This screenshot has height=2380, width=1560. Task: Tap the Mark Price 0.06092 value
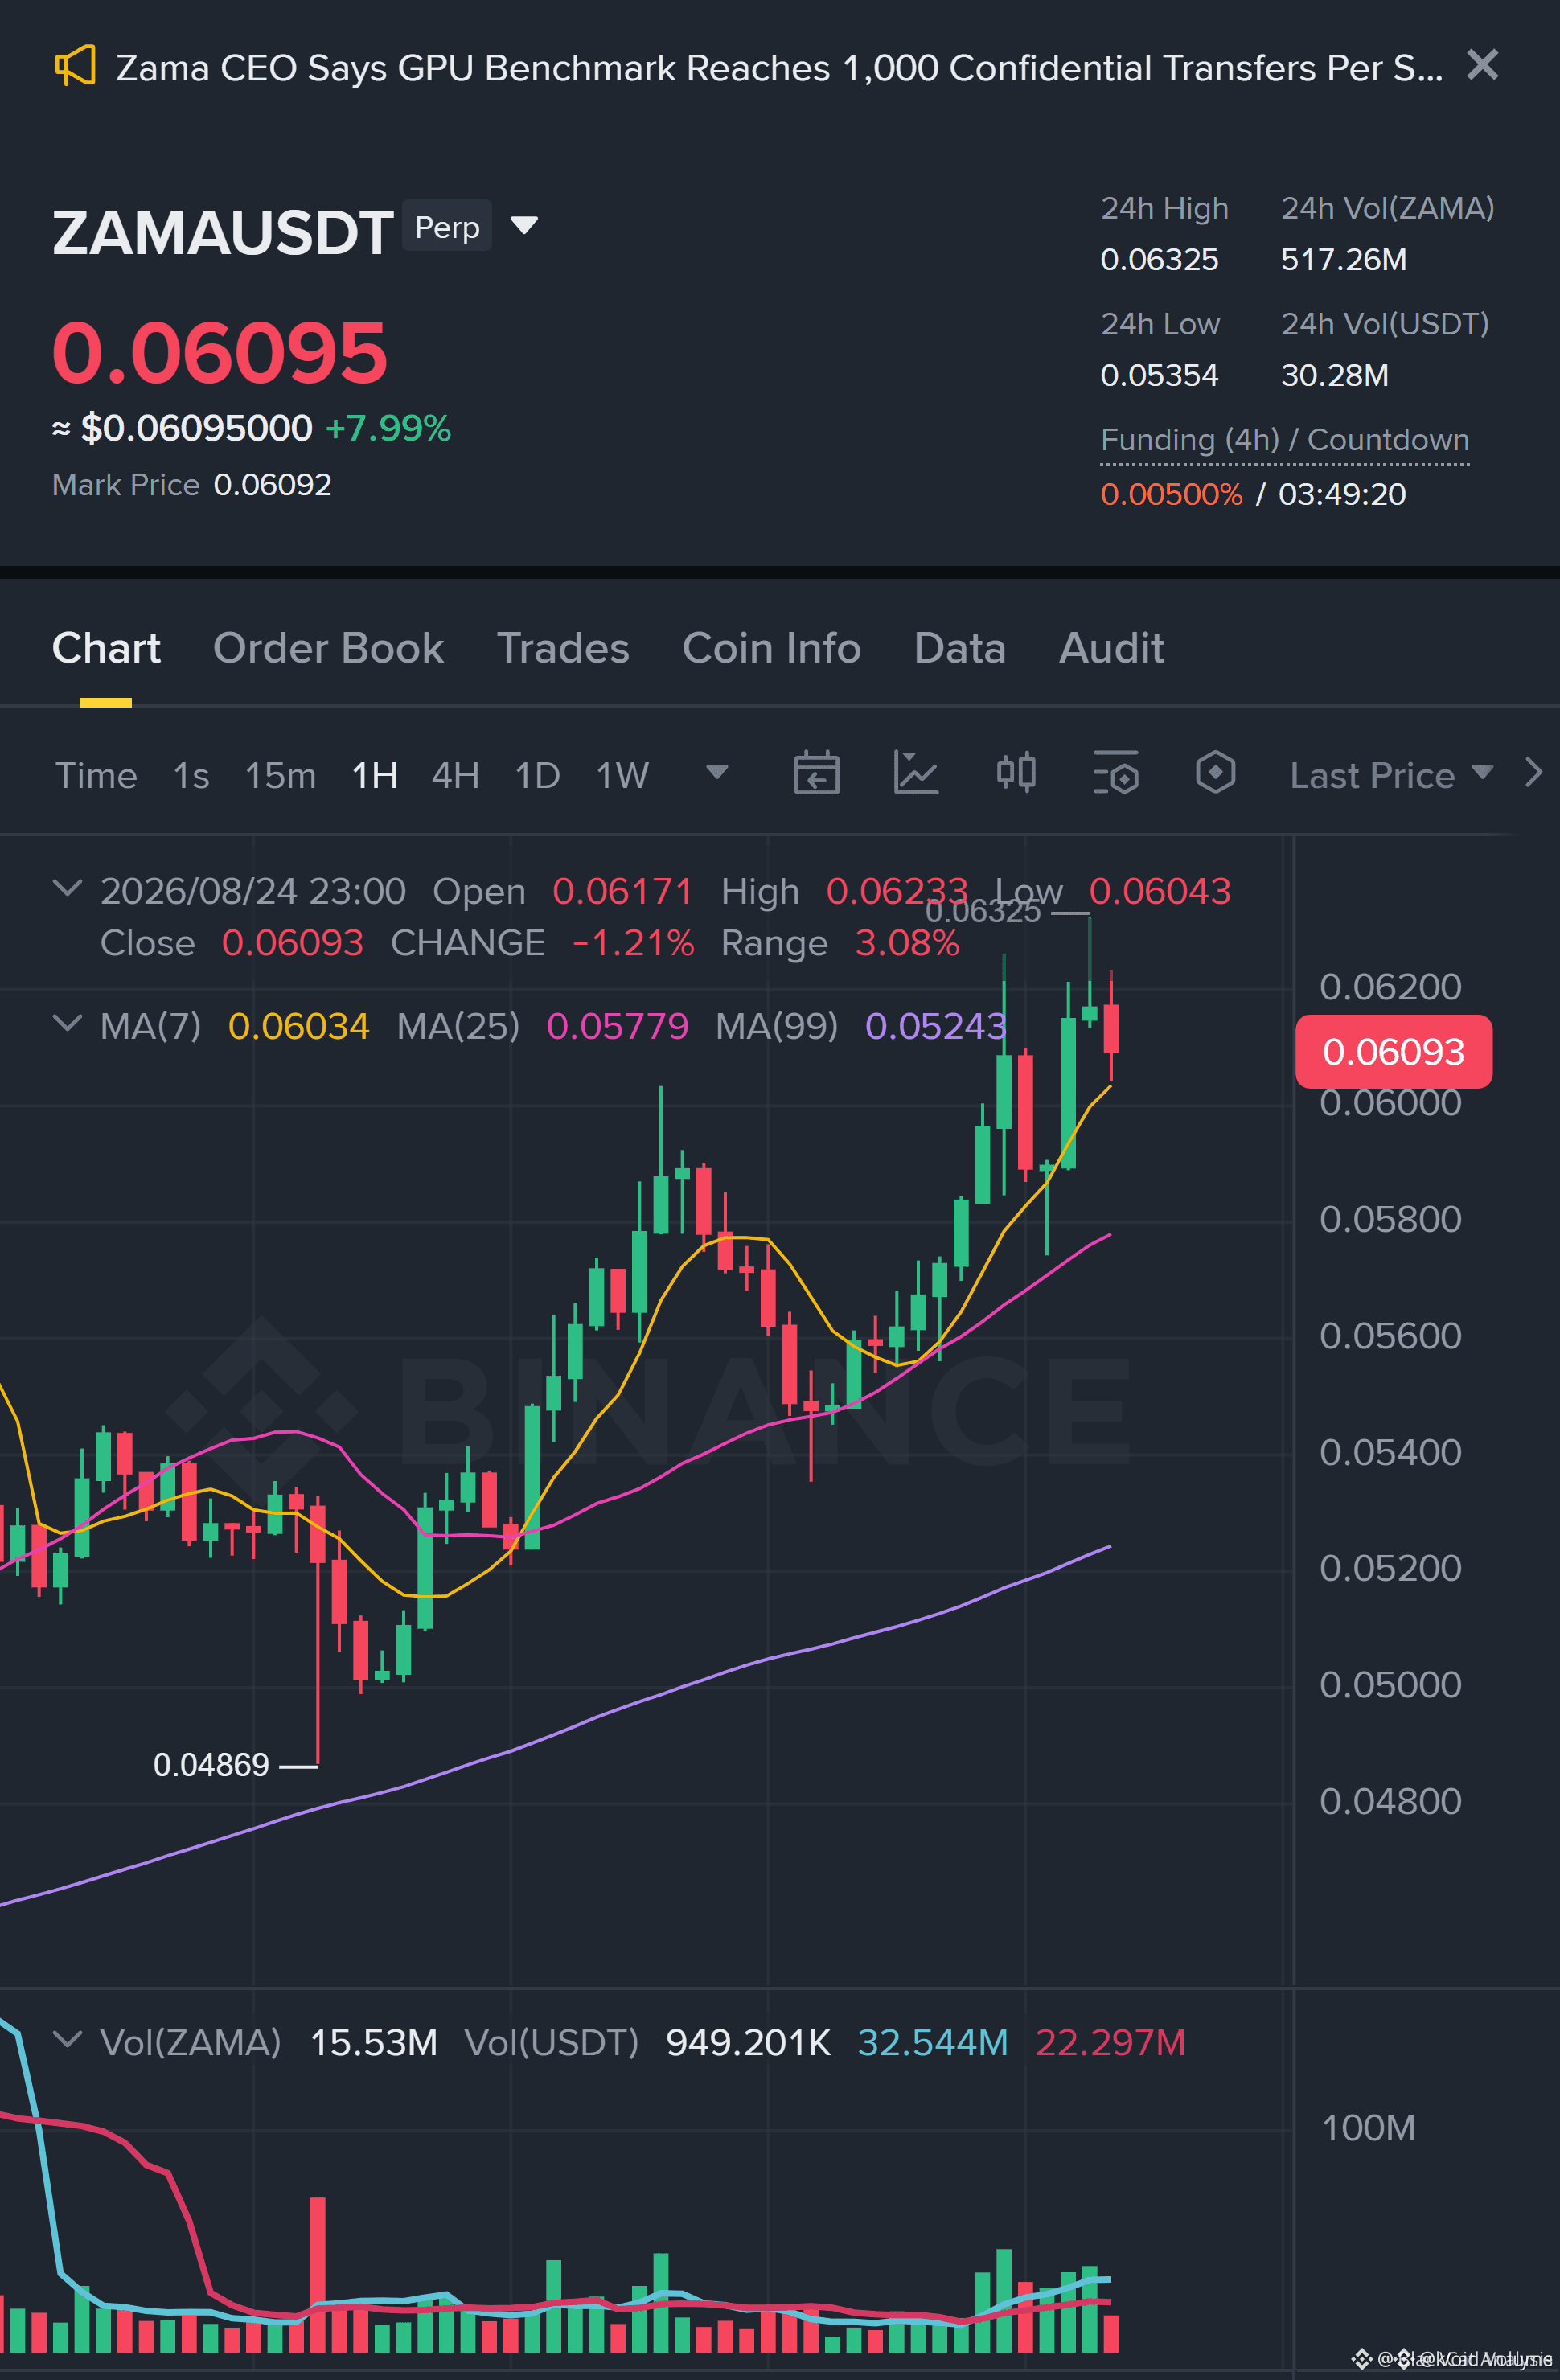(x=272, y=485)
